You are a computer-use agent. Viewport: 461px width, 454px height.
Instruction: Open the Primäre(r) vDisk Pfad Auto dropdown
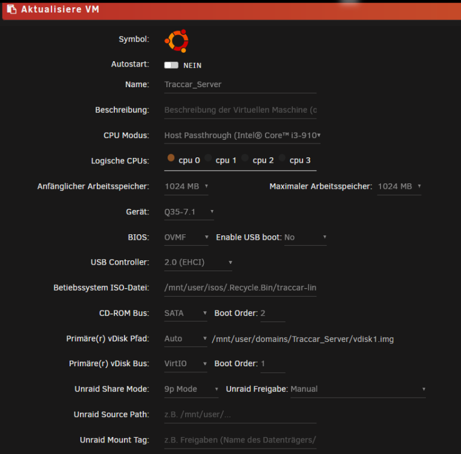pos(186,338)
